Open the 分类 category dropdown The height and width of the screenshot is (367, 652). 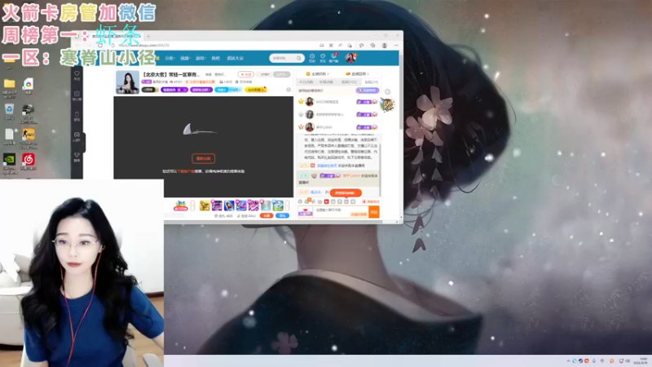(x=170, y=58)
